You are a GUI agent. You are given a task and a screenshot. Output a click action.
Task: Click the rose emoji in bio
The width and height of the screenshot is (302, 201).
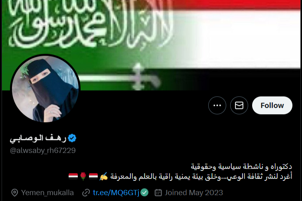[x=83, y=176]
